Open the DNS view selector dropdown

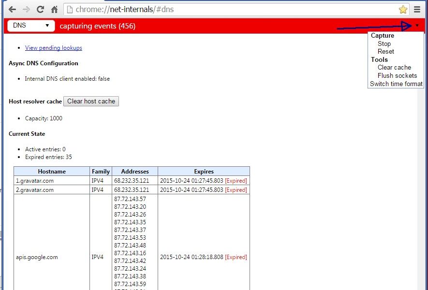click(30, 25)
